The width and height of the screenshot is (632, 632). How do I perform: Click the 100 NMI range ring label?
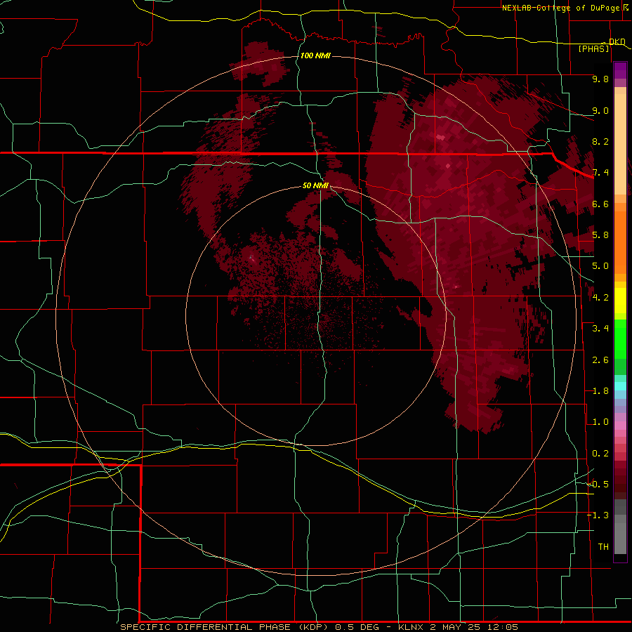pos(315,55)
